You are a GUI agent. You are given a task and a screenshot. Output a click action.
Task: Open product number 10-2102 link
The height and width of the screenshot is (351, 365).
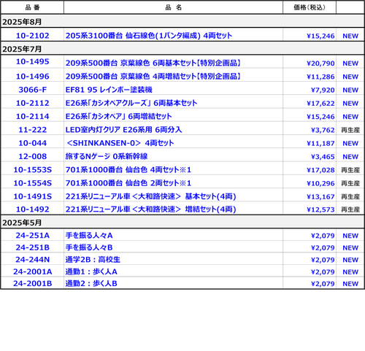pyautogui.click(x=32, y=36)
